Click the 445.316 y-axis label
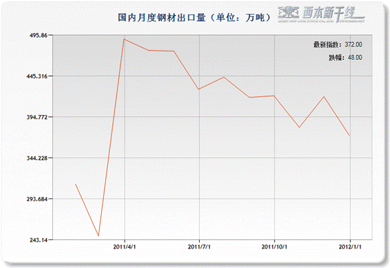The height and width of the screenshot is (268, 390). pos(37,76)
